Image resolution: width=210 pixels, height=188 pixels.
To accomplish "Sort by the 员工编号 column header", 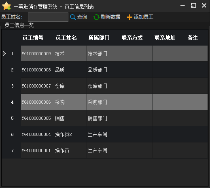I will tap(33, 38).
